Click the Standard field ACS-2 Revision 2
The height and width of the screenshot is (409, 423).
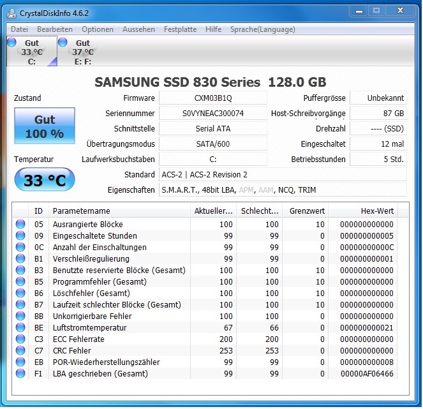283,175
